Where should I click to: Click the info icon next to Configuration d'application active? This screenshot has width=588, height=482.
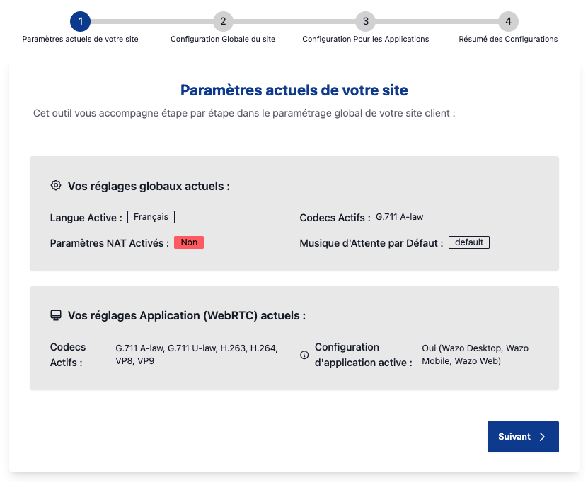304,355
